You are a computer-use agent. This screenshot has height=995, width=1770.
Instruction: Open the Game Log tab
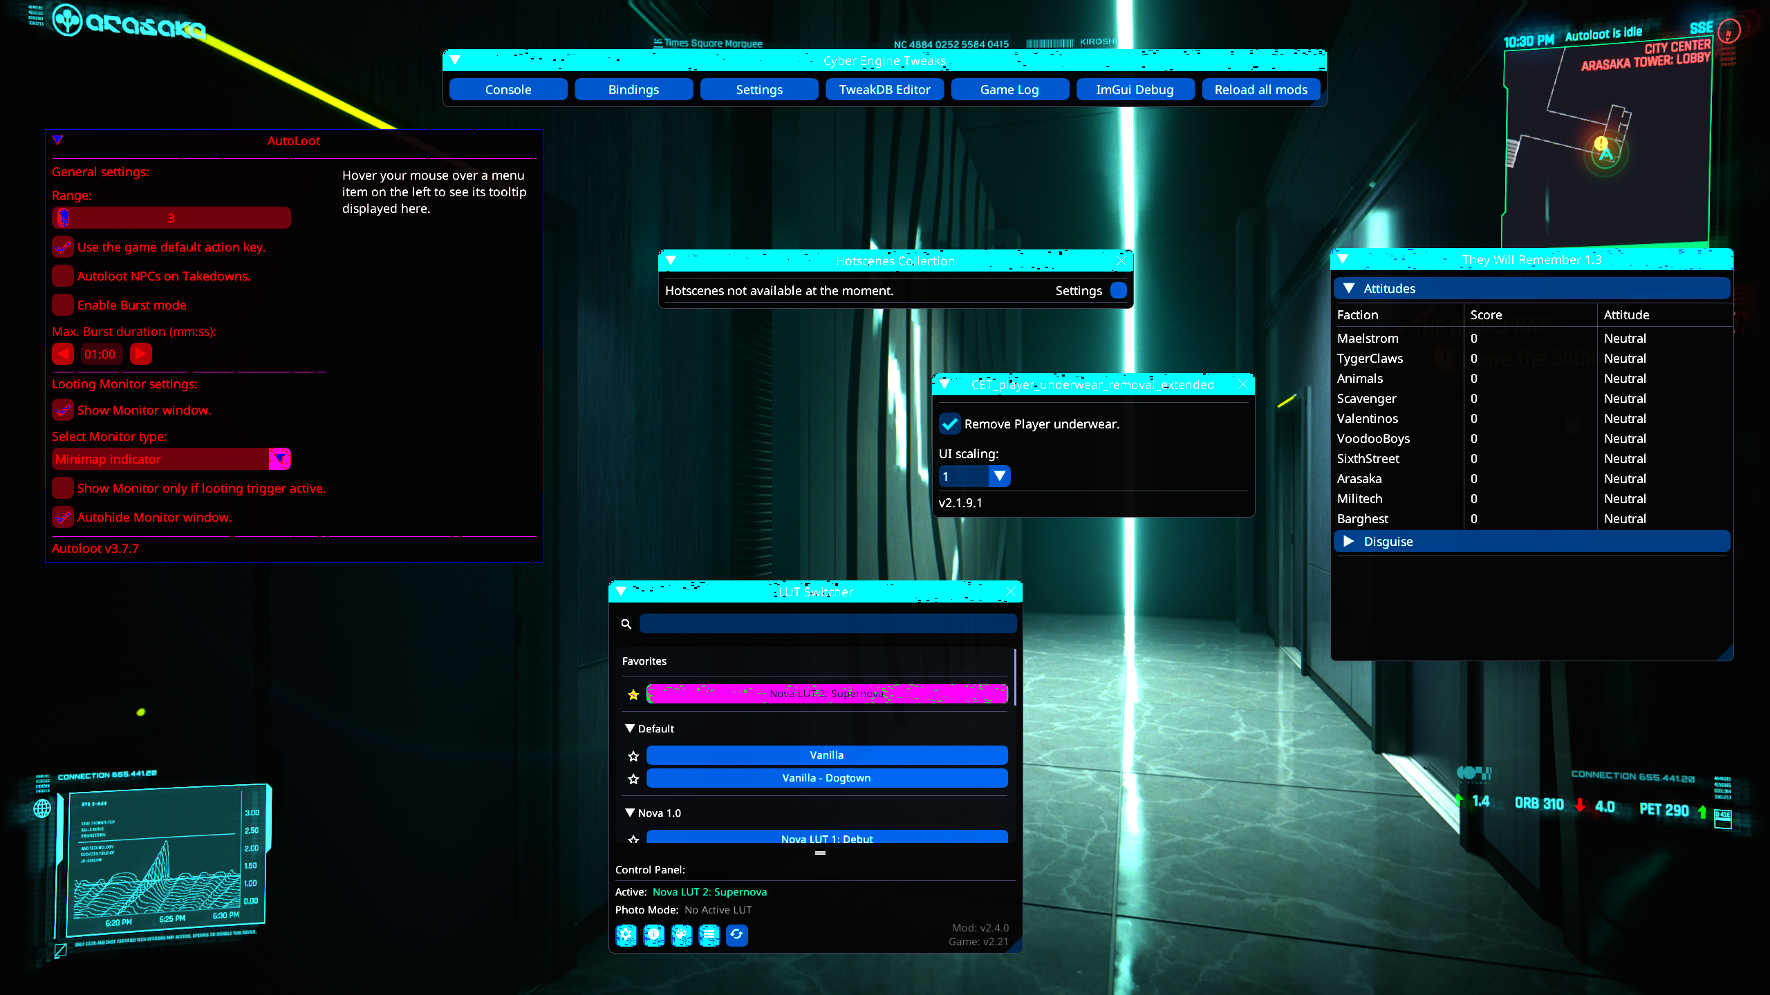click(1009, 89)
